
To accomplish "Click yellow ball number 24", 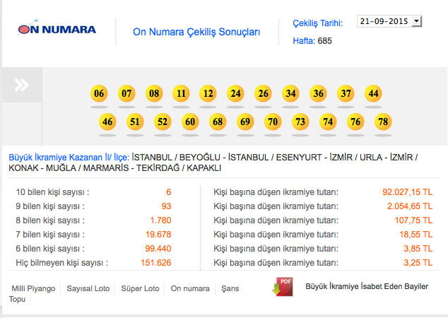I will tap(235, 93).
